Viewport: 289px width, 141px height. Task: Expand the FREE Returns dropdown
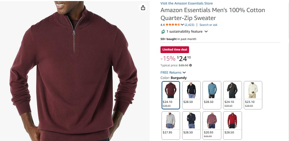(x=184, y=73)
